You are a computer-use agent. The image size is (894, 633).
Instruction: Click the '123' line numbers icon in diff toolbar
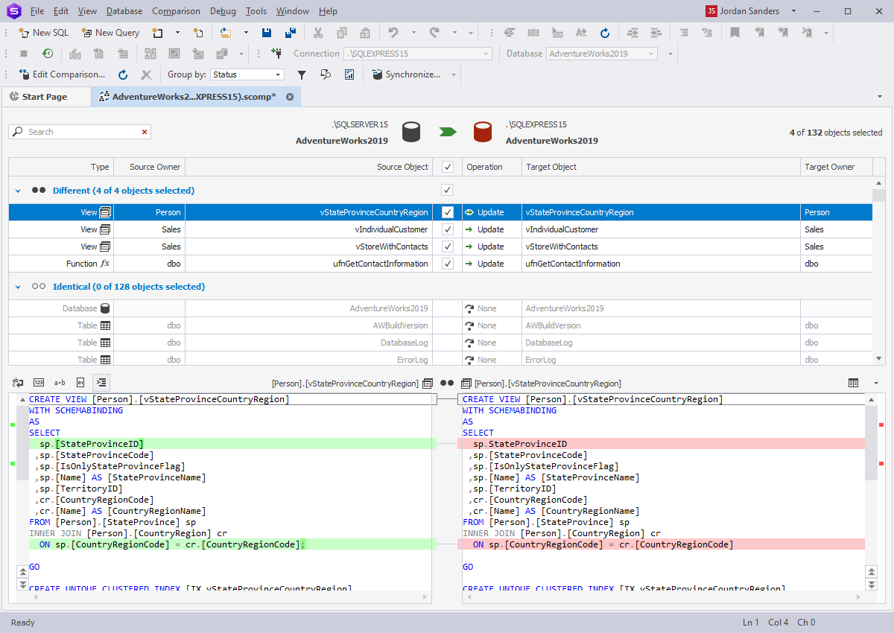coord(39,383)
